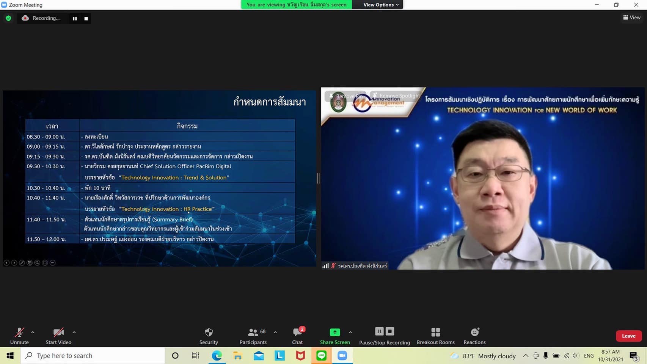
Task: Open the View layout menu
Action: 631,17
